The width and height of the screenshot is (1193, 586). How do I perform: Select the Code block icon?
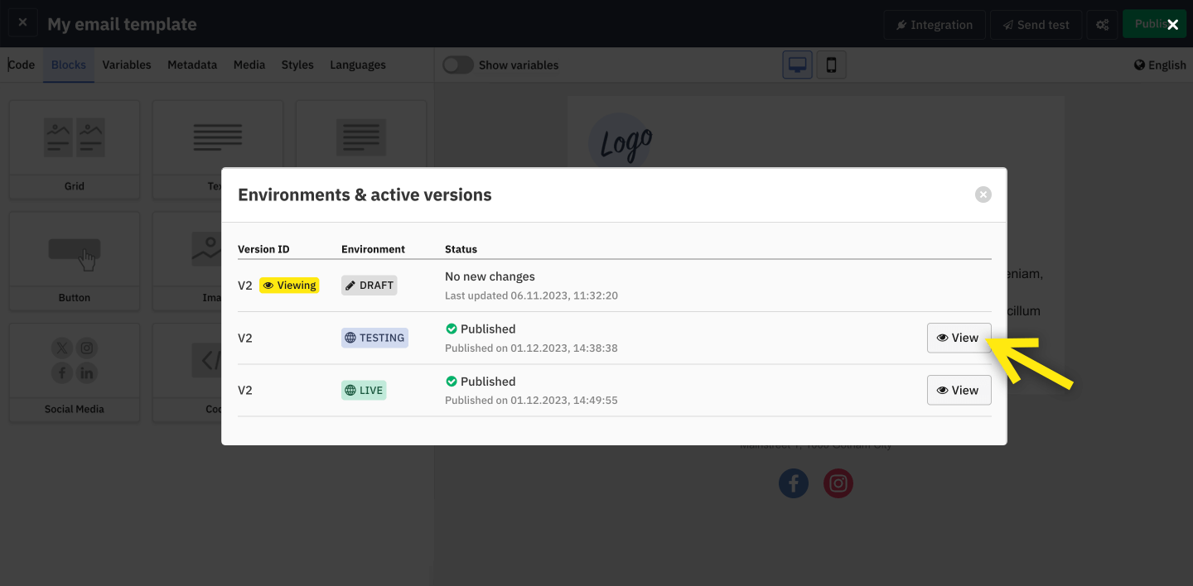click(x=211, y=360)
